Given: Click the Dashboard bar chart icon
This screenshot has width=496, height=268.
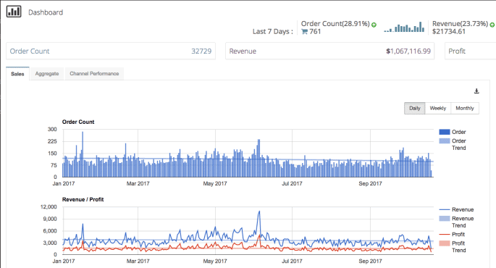Looking at the screenshot, I should pos(14,12).
